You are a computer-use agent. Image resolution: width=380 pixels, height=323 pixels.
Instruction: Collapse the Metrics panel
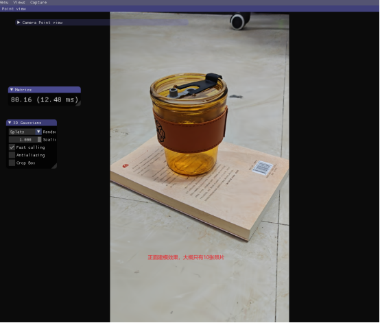pos(12,90)
